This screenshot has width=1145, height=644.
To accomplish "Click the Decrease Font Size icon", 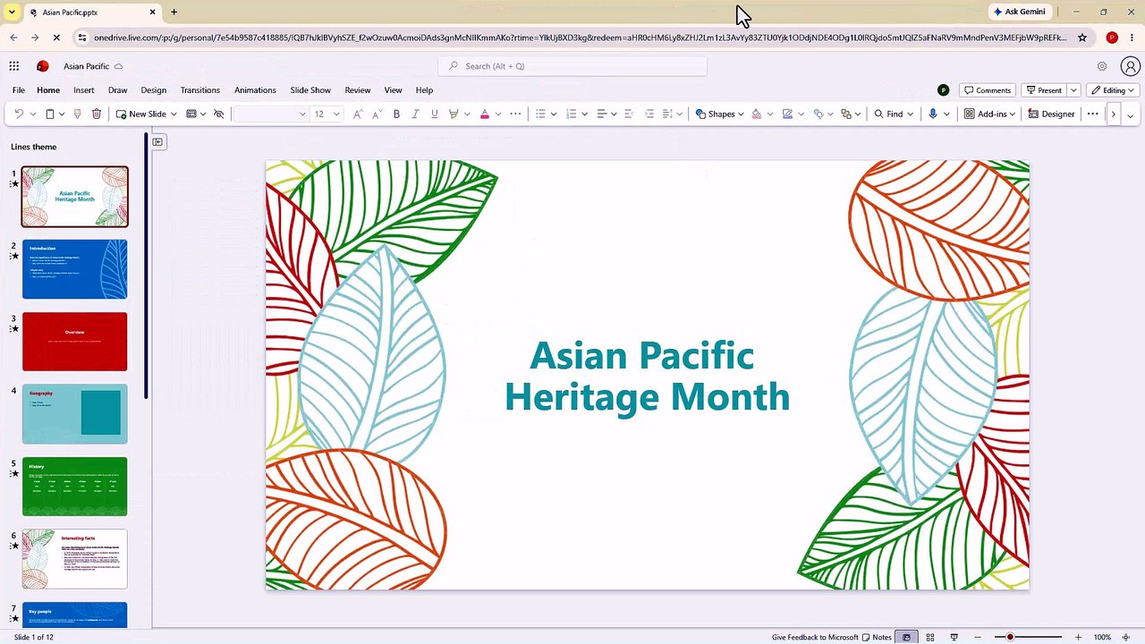I will point(377,114).
